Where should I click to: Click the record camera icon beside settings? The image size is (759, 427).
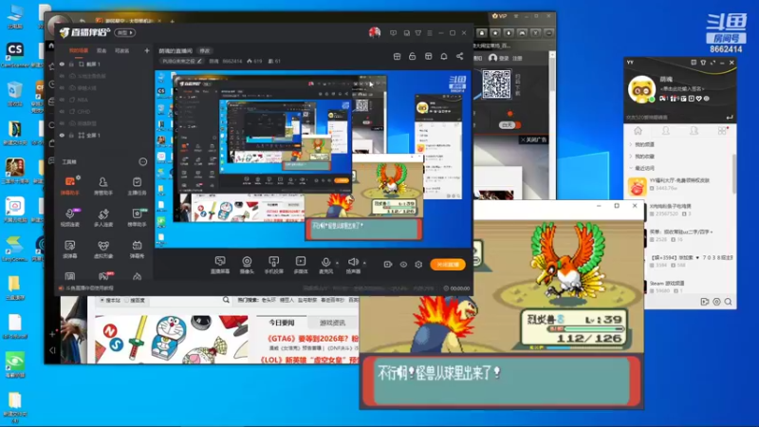point(388,265)
